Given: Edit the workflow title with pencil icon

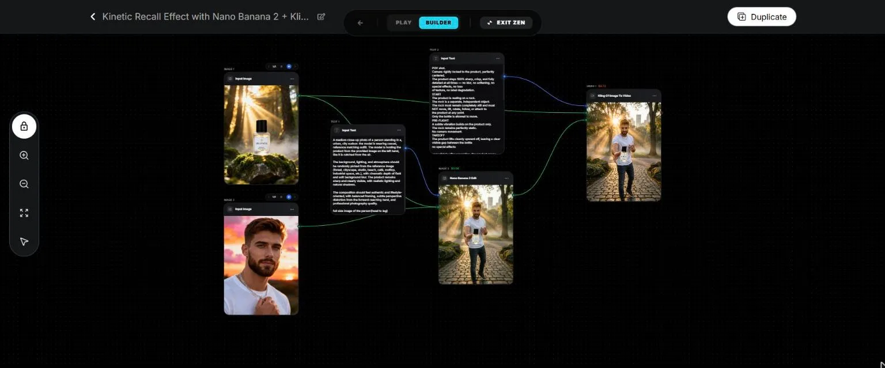Looking at the screenshot, I should (322, 17).
